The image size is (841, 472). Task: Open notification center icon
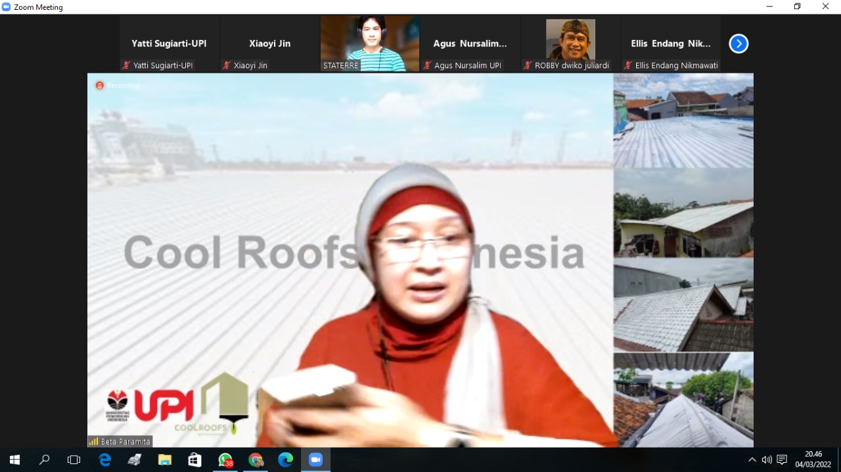point(782,460)
